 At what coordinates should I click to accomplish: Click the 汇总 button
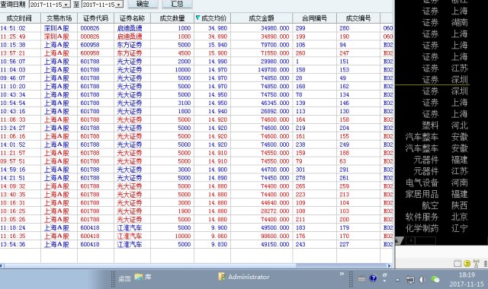pos(177,4)
